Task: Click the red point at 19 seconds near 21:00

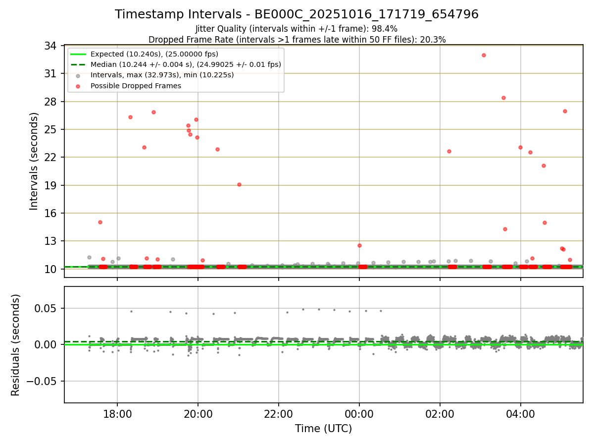Action: point(239,184)
